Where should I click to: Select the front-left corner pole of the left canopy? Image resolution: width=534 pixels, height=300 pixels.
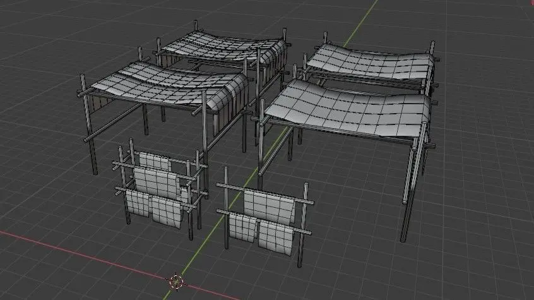pos(88,125)
